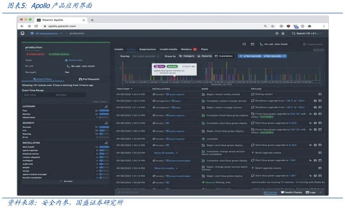Switch to the Suppressions tab
Viewport: 345px width, 208px height.
pyautogui.click(x=147, y=49)
